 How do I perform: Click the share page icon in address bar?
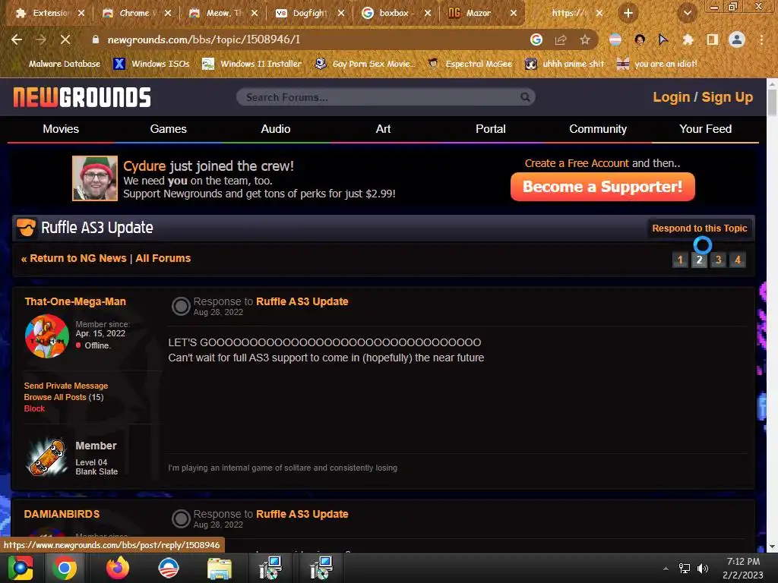(x=561, y=39)
